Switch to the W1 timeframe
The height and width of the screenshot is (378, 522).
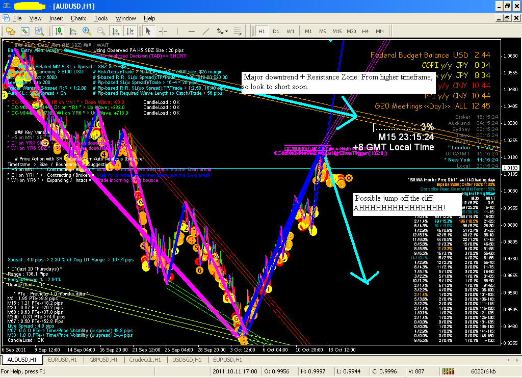pos(291,31)
